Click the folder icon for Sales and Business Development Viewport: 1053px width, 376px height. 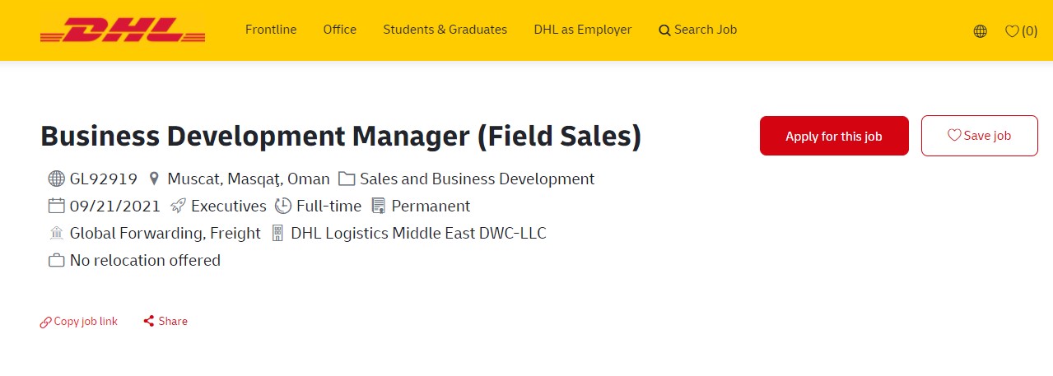(347, 179)
